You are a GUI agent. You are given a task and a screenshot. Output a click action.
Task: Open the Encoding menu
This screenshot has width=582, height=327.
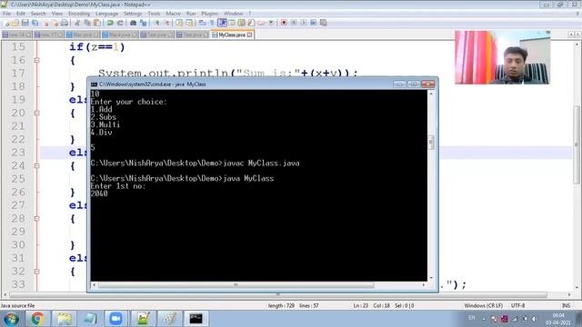coord(79,14)
